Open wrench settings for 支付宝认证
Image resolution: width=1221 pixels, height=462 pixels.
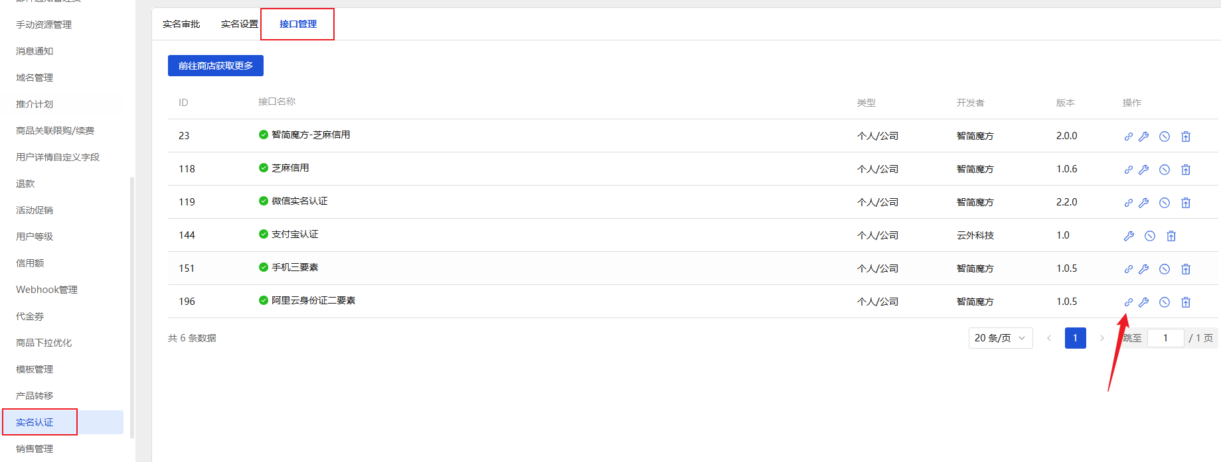1129,236
